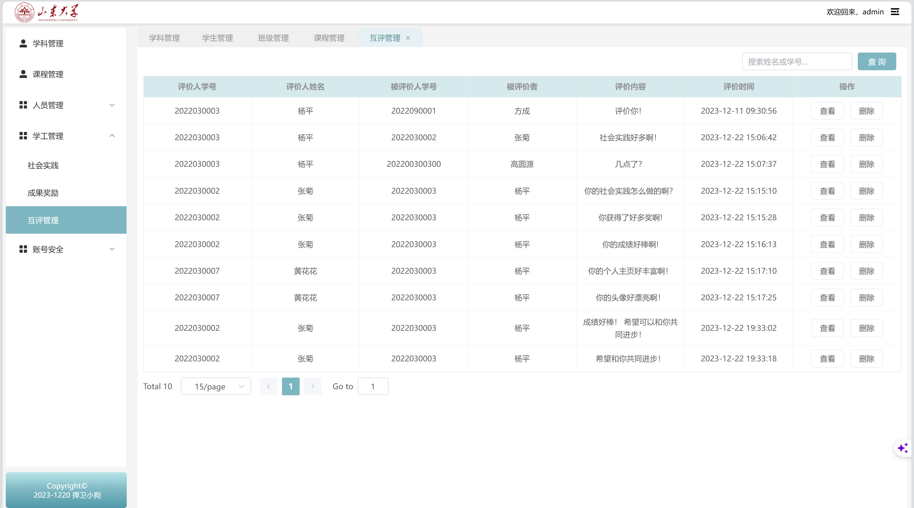914x508 pixels.
Task: Open the purple sparkle assistant icon
Action: [903, 448]
